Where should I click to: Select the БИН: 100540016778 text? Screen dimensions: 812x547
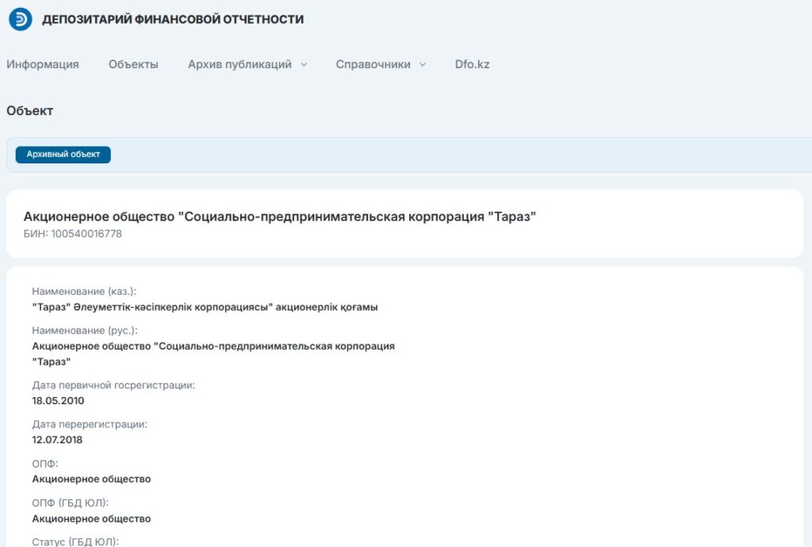pos(72,233)
